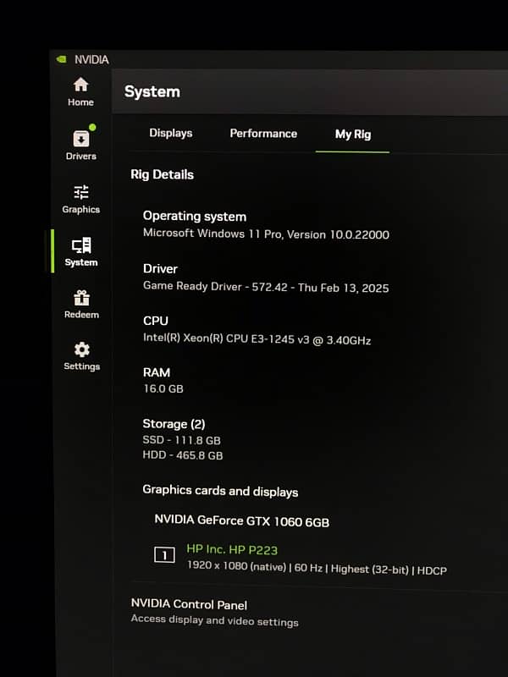Open NVIDIA Control Panel link
Viewport: 508px width, 677px height.
point(189,604)
